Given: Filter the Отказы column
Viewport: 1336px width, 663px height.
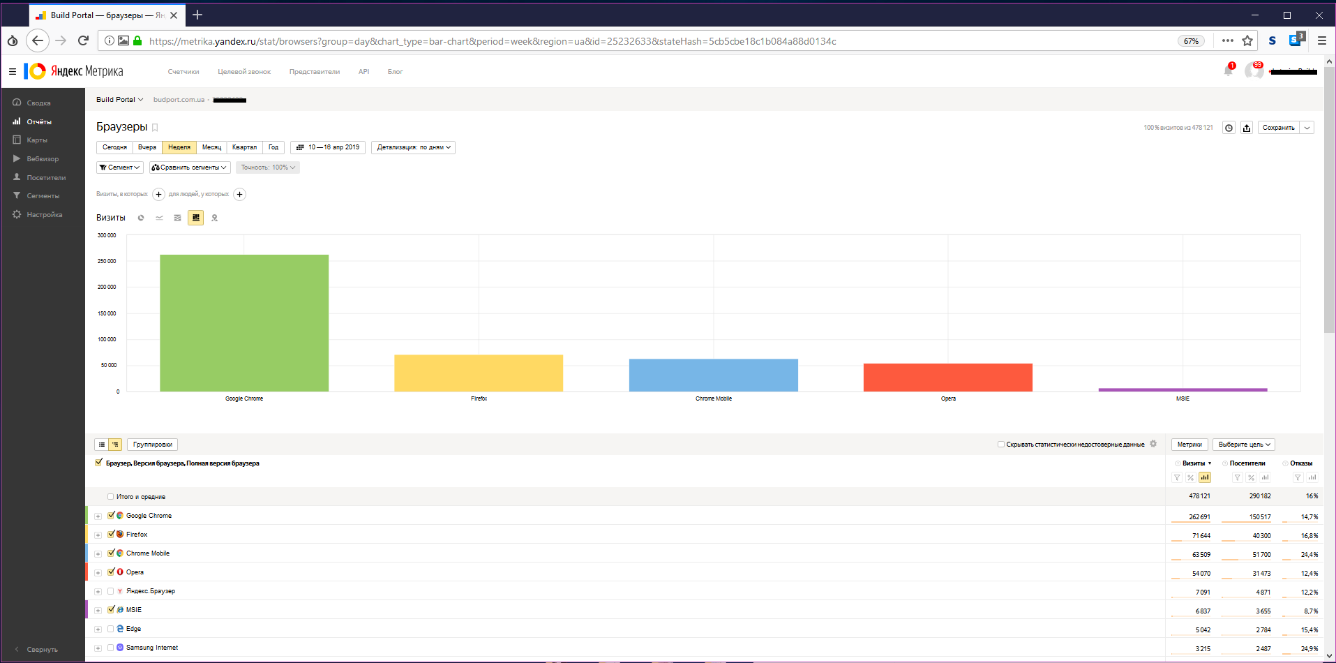Looking at the screenshot, I should 1298,477.
